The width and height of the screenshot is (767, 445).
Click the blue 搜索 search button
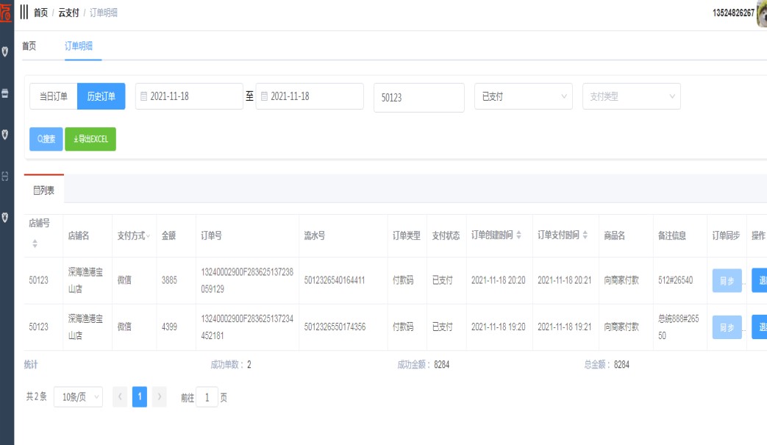pos(46,139)
